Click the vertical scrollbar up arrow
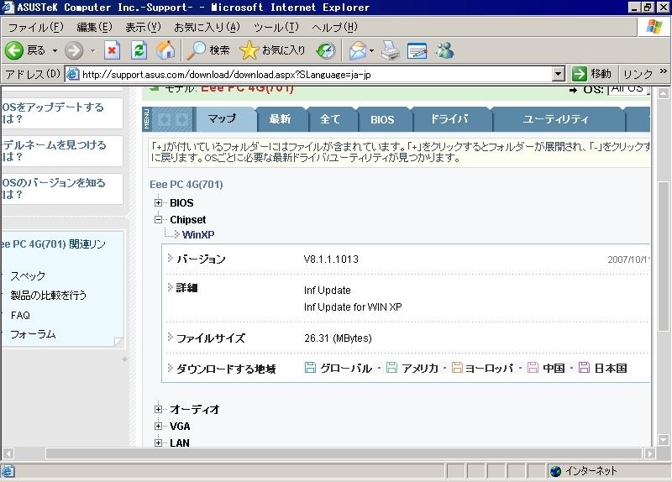 point(664,93)
